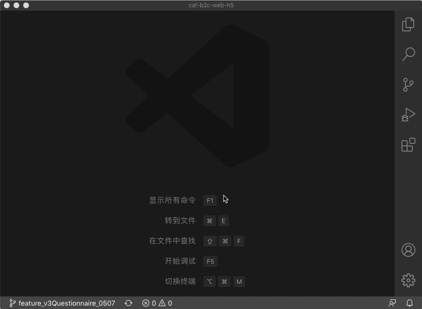The width and height of the screenshot is (422, 309).
Task: Open the Source Control icon
Action: tap(408, 84)
